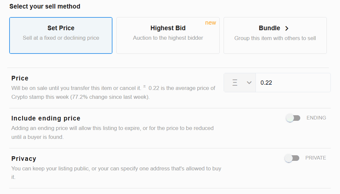340x194 pixels.
Task: Click "Sell at a fixed or declining price" text
Action: [x=61, y=38]
